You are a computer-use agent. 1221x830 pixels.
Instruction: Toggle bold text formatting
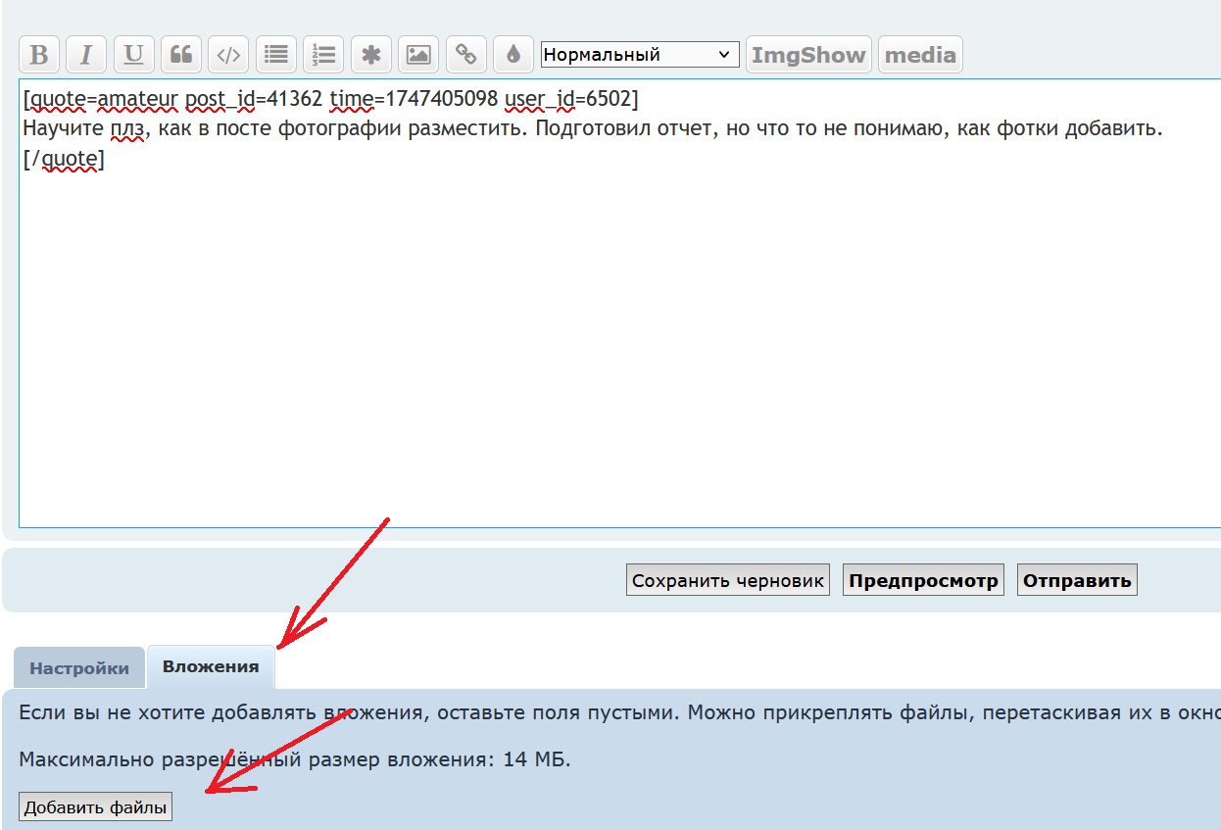[39, 55]
